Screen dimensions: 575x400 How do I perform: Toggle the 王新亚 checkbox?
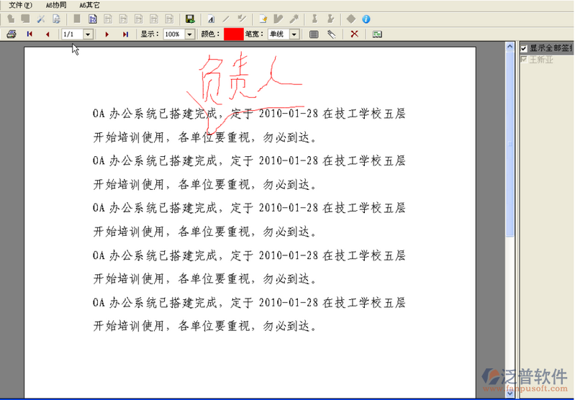click(524, 60)
